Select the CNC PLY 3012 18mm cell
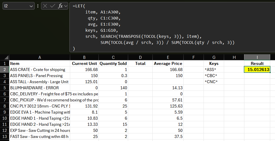 tap(40, 106)
